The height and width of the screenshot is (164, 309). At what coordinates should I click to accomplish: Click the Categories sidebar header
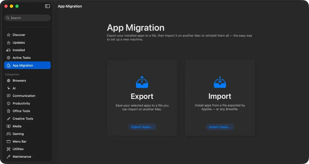point(12,74)
